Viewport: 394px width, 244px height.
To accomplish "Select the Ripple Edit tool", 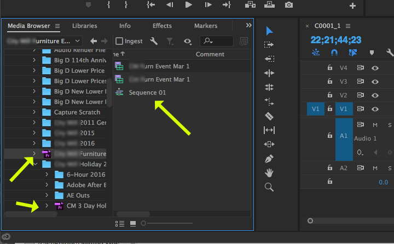I will coord(269,73).
